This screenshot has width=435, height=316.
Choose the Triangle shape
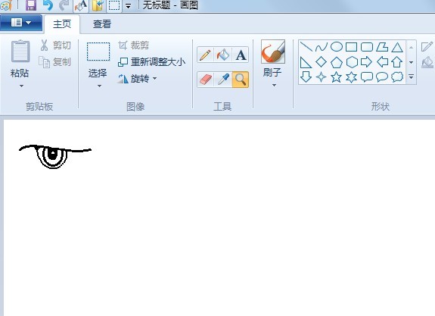click(397, 47)
